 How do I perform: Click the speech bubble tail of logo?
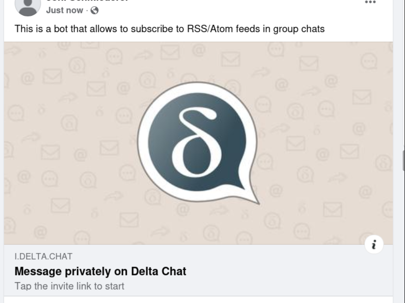point(251,197)
